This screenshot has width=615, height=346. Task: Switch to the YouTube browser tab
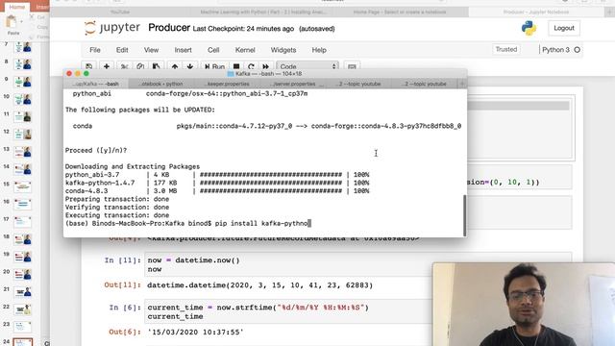119,12
